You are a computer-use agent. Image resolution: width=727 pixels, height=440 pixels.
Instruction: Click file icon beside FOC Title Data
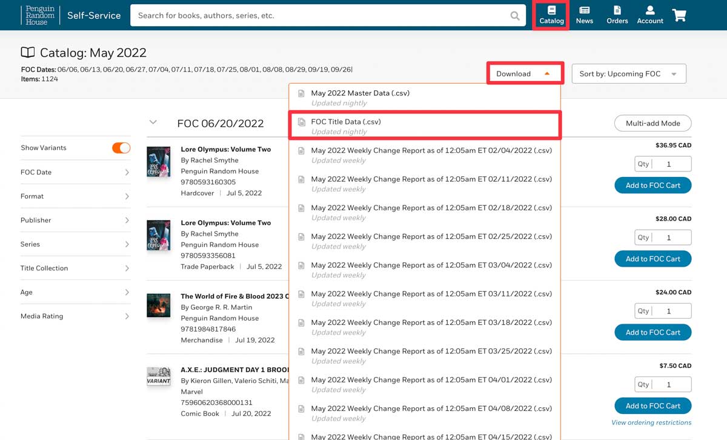click(301, 122)
